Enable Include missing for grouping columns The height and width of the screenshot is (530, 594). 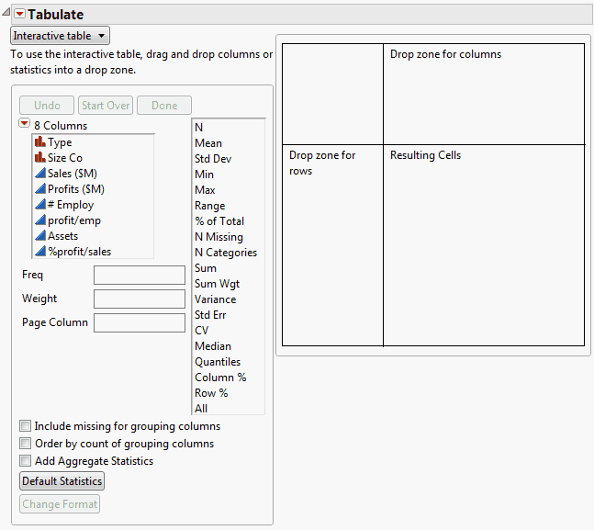click(26, 426)
